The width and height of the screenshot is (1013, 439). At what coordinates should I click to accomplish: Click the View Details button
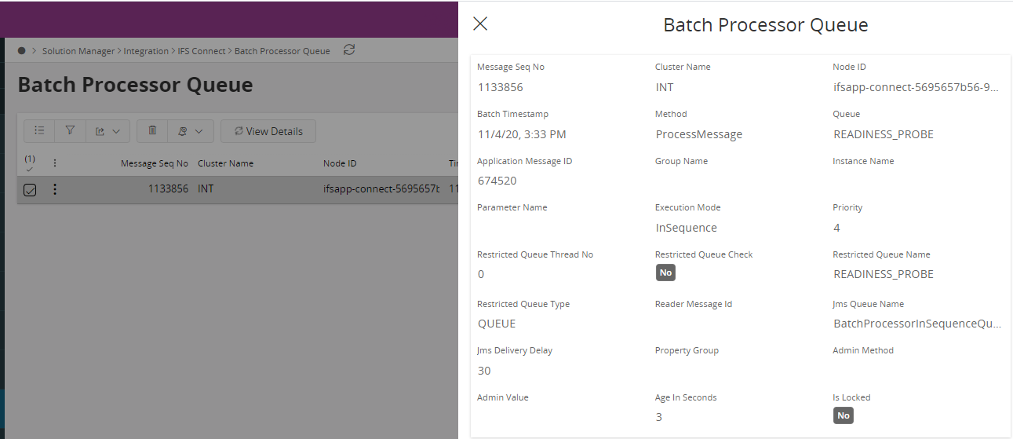point(268,131)
